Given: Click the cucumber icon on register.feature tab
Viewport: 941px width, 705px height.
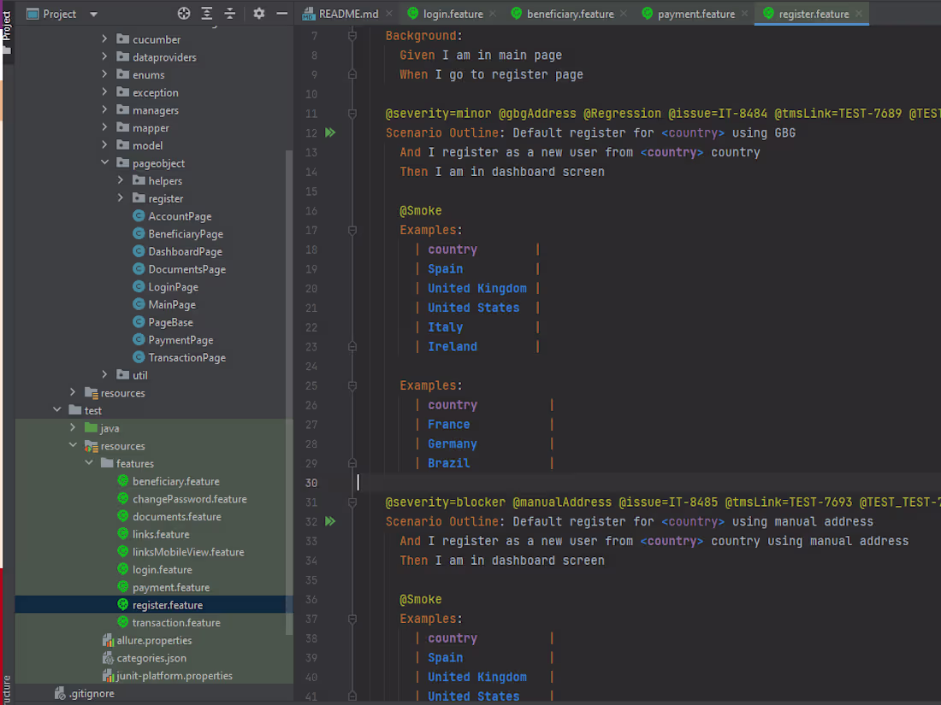Looking at the screenshot, I should tap(768, 13).
